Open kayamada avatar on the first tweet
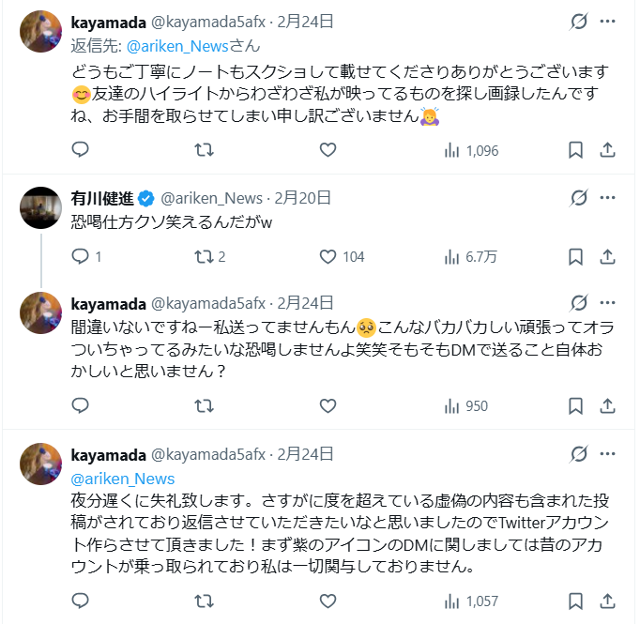 [41, 32]
